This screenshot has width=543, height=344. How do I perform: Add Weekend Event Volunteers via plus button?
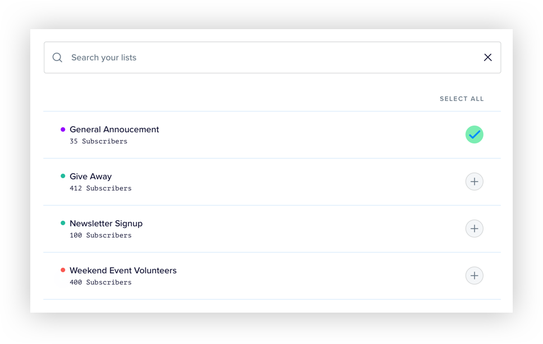(474, 276)
